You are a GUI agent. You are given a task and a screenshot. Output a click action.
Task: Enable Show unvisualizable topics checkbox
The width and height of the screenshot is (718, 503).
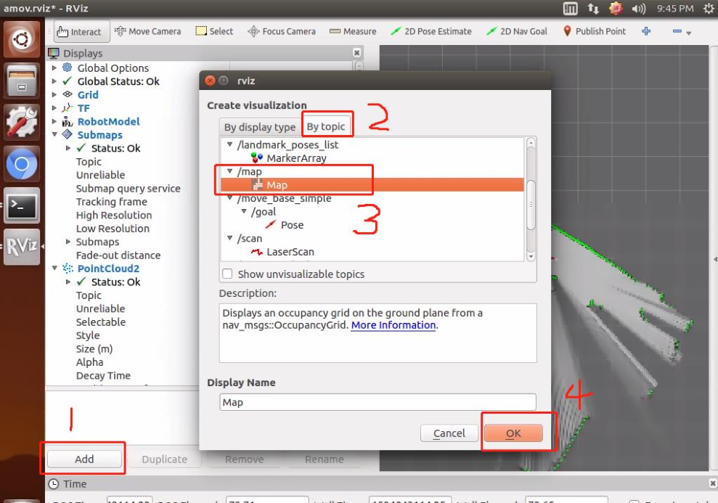227,274
